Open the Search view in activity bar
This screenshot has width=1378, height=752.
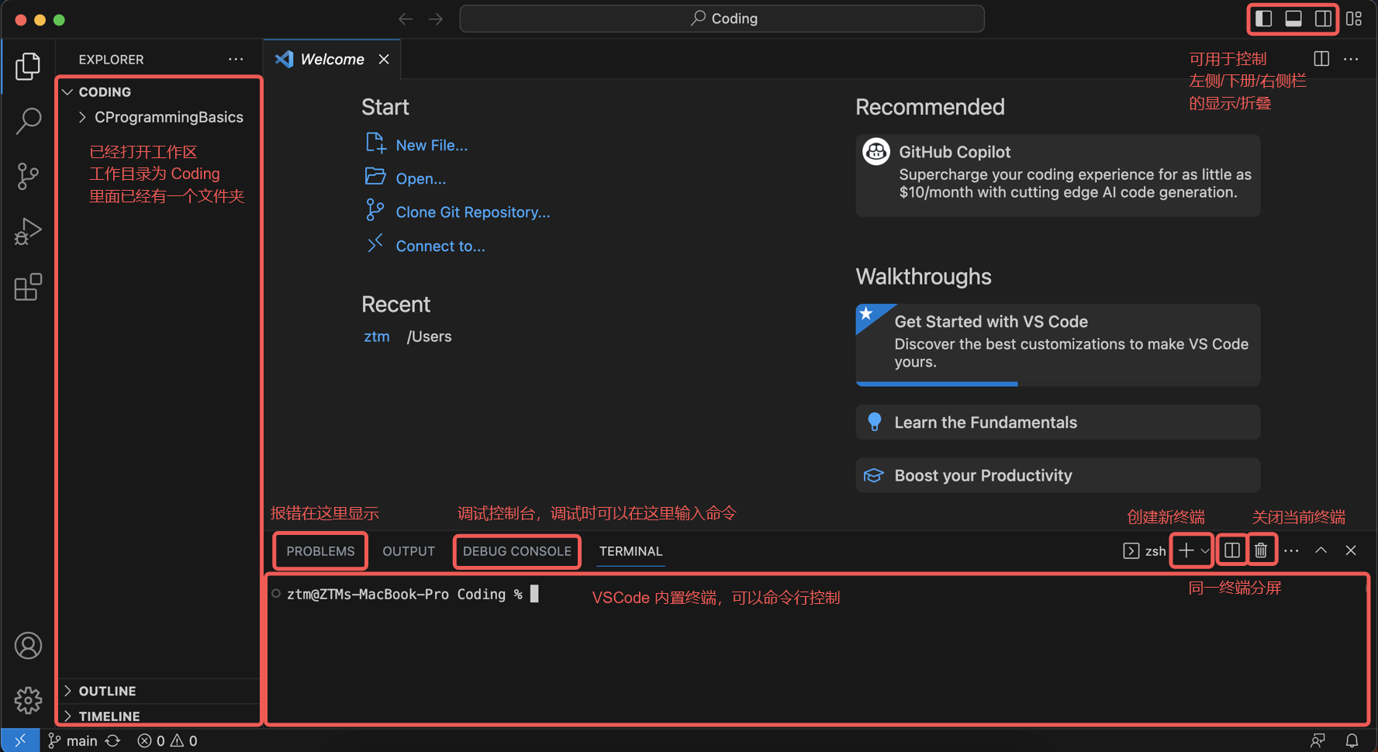click(28, 121)
